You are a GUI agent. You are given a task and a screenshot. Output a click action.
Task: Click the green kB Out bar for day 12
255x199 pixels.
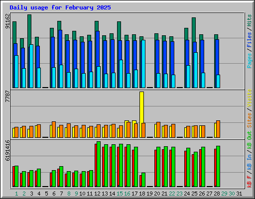tap(99, 164)
